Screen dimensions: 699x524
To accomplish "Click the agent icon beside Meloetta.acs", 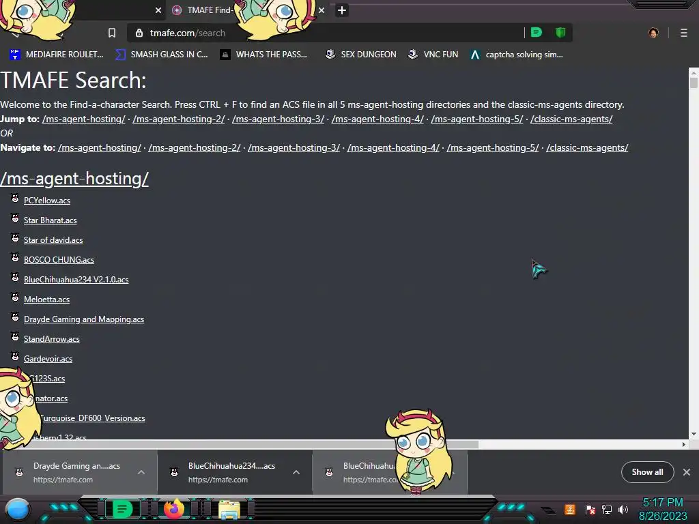I will [15, 297].
